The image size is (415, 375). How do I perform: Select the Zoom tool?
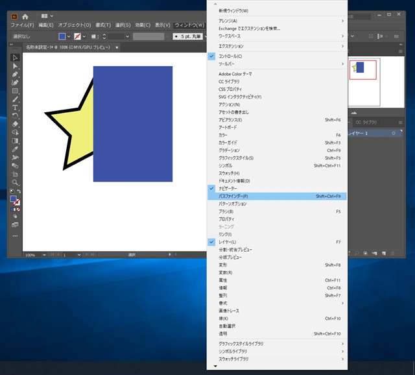[x=15, y=182]
